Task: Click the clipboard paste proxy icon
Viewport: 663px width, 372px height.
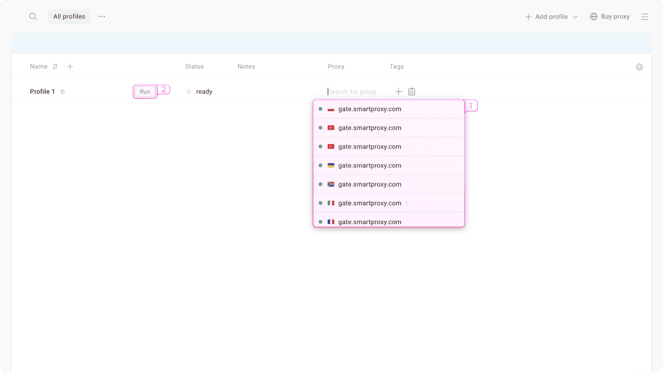Action: (x=412, y=92)
